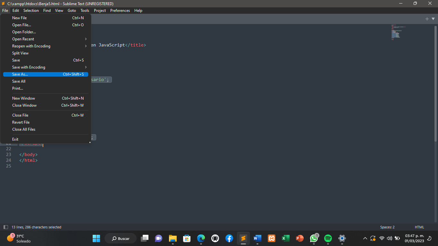Click the Sublime Text taskbar icon
438x246 pixels.
(x=243, y=238)
